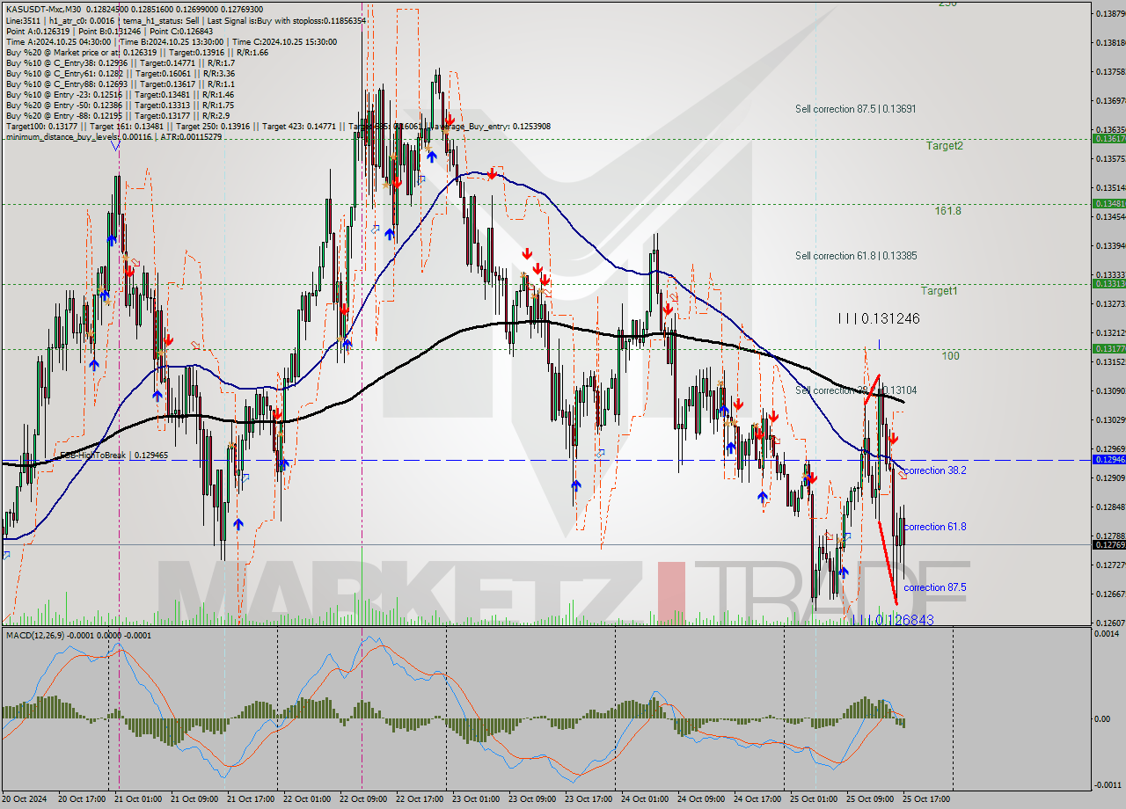Click the green 161.8 level label
The height and width of the screenshot is (809, 1126).
(x=948, y=211)
